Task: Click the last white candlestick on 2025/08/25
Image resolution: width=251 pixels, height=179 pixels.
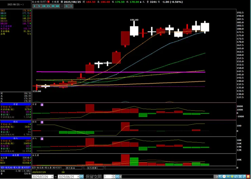Action: pyautogui.click(x=205, y=27)
